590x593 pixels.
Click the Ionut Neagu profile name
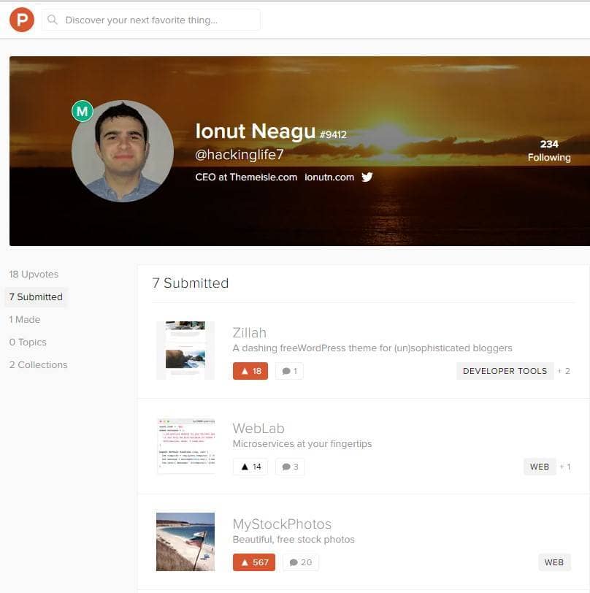point(256,131)
